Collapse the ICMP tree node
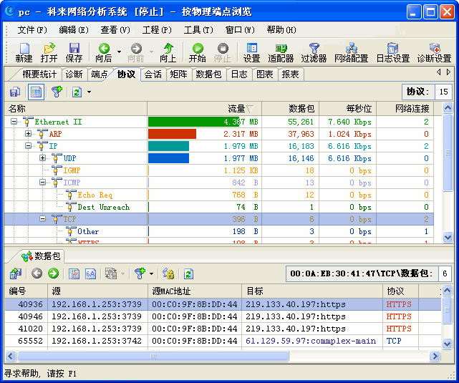The width and height of the screenshot is (459, 383). pos(43,182)
